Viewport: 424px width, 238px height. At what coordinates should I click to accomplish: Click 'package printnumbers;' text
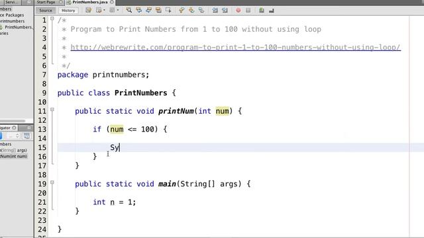(103, 75)
